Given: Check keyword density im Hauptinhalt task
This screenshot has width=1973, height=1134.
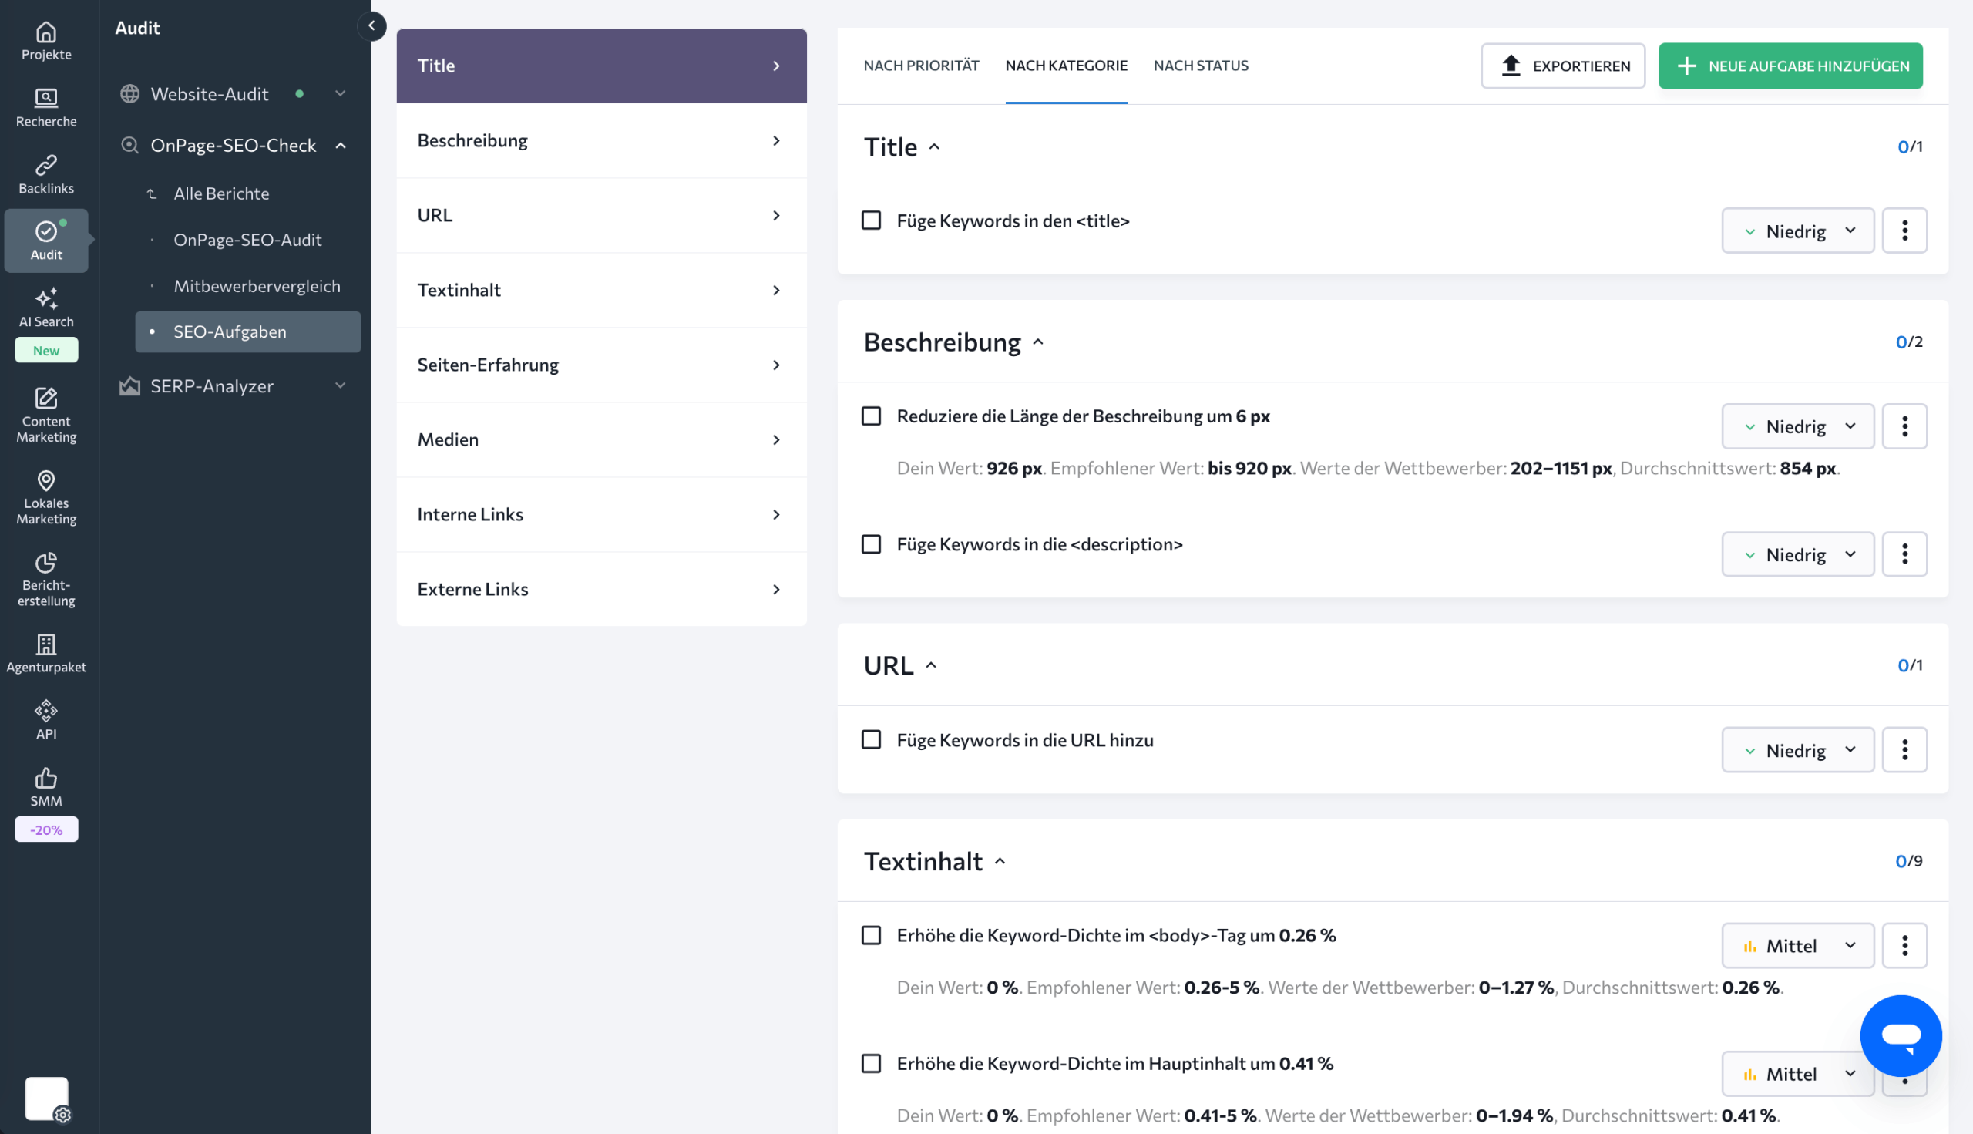Looking at the screenshot, I should point(871,1063).
